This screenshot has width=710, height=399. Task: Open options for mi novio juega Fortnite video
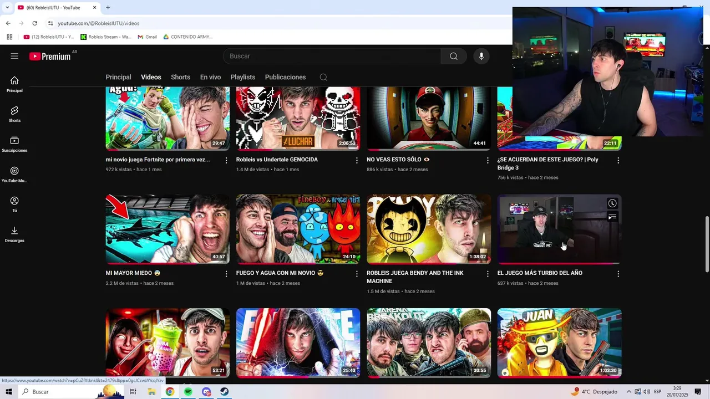(x=226, y=160)
